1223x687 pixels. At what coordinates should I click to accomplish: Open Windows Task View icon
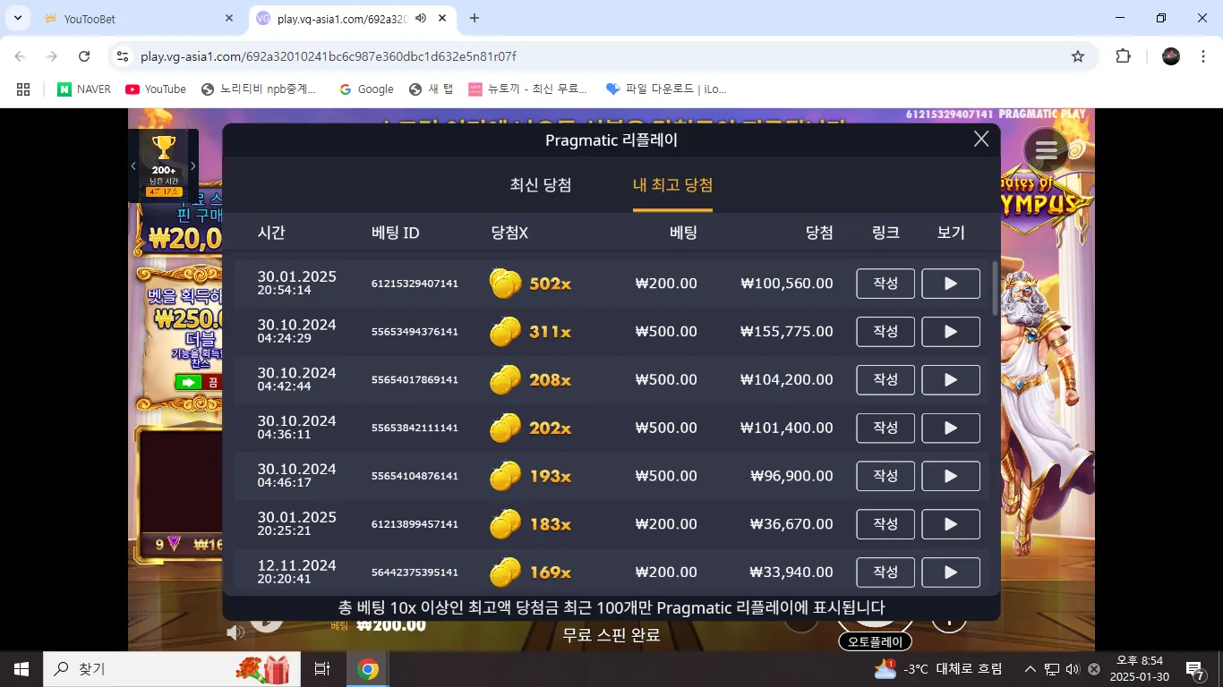click(x=322, y=669)
